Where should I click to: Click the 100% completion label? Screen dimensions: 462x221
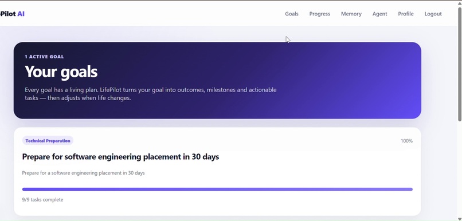coord(406,141)
